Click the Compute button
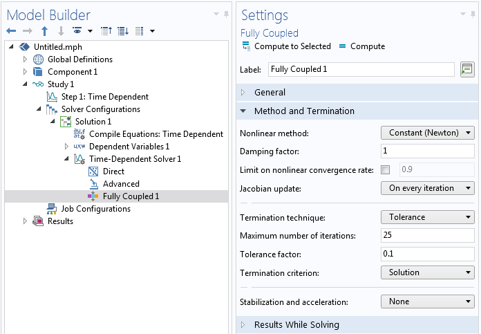This screenshot has height=334, width=481. click(361, 46)
